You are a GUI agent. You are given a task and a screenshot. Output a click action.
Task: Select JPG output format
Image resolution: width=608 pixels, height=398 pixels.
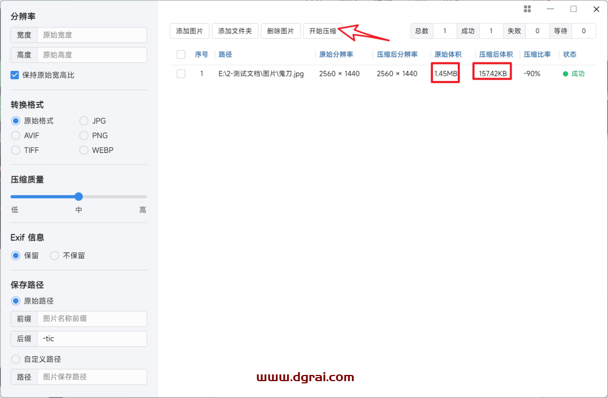(84, 121)
